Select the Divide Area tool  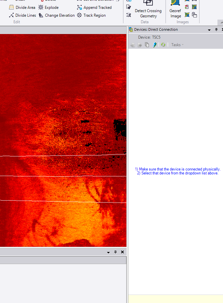pos(22,7)
